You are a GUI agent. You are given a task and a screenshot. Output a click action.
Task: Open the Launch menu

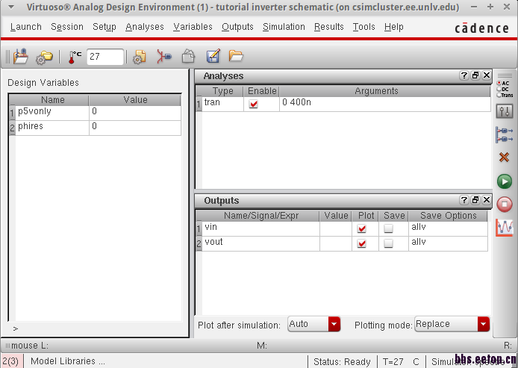26,27
